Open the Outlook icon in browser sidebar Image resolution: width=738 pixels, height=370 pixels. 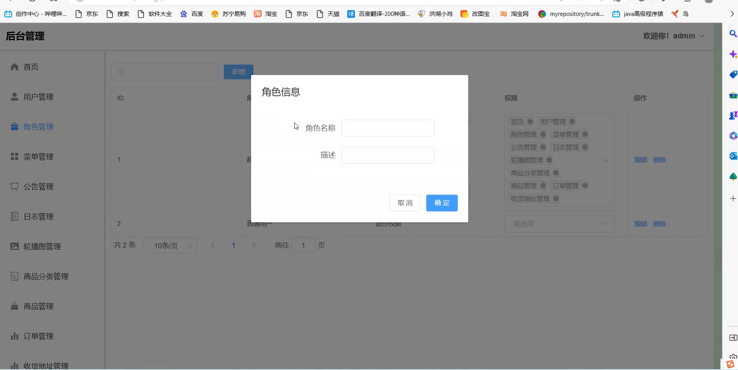click(x=733, y=156)
